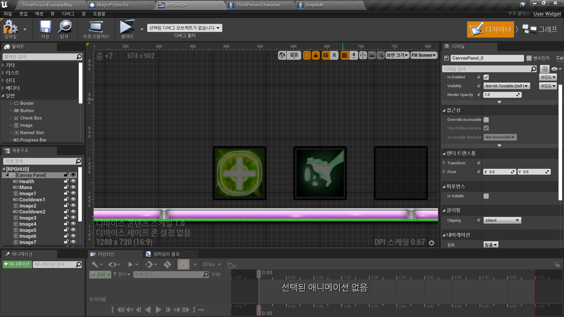The width and height of the screenshot is (564, 317).
Task: Select Cooldown1 in the hierarchy
Action: (x=32, y=200)
